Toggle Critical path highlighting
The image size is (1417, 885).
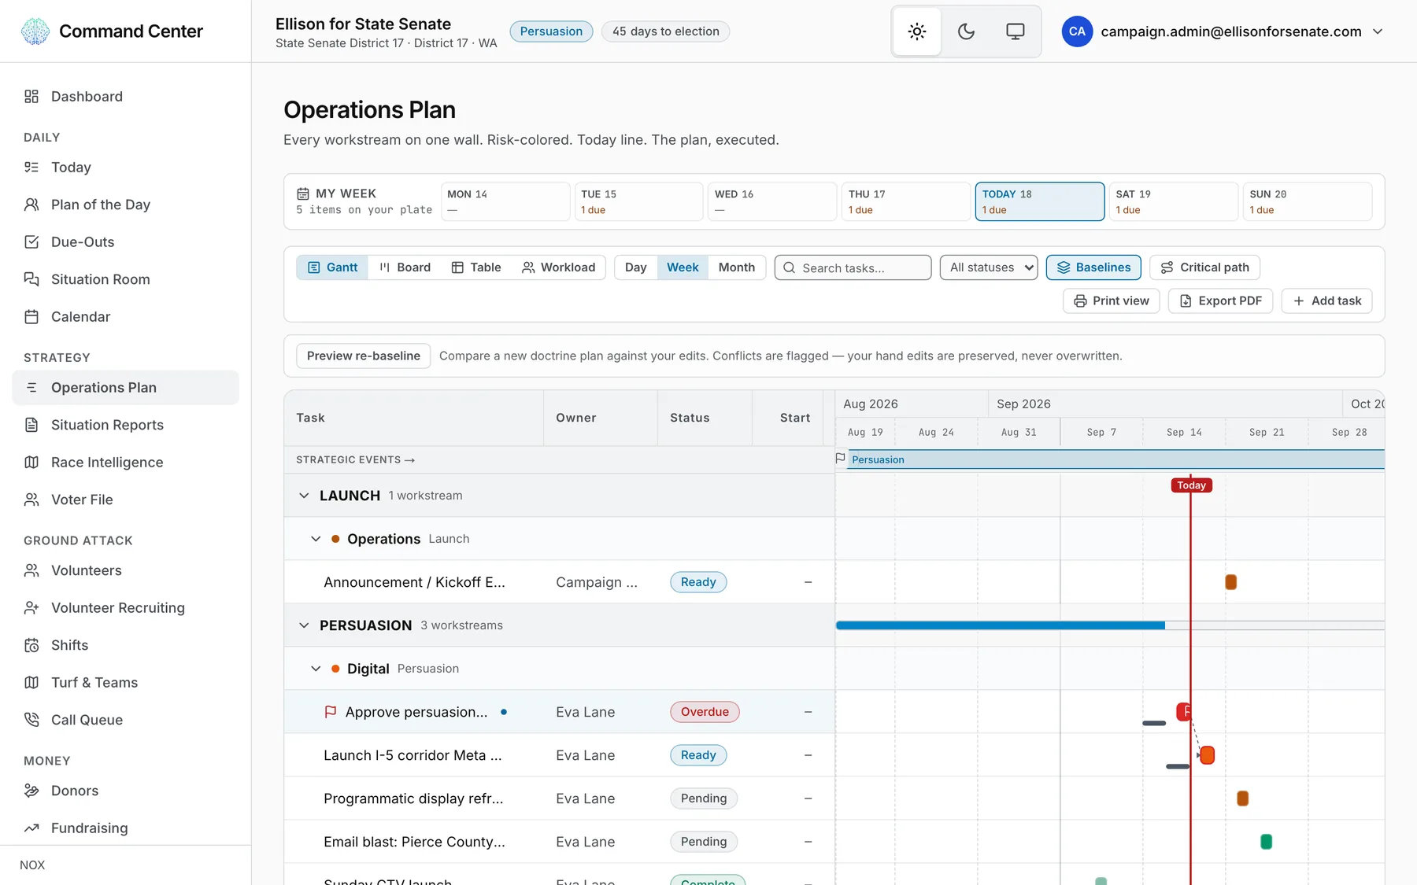point(1204,267)
